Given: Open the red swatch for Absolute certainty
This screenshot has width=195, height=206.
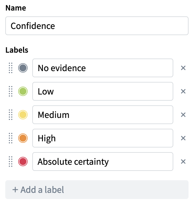Looking at the screenshot, I should (x=23, y=162).
